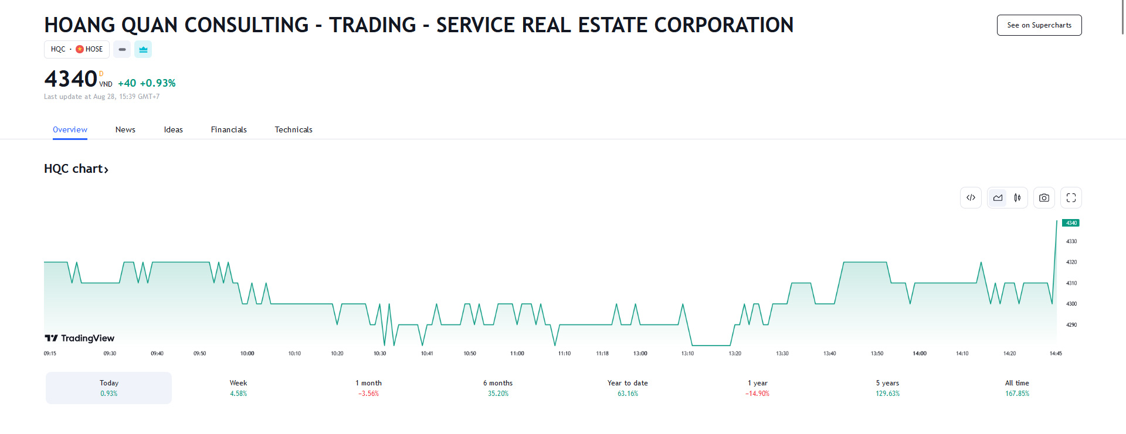
Task: Select the Today time range
Action: [108, 388]
